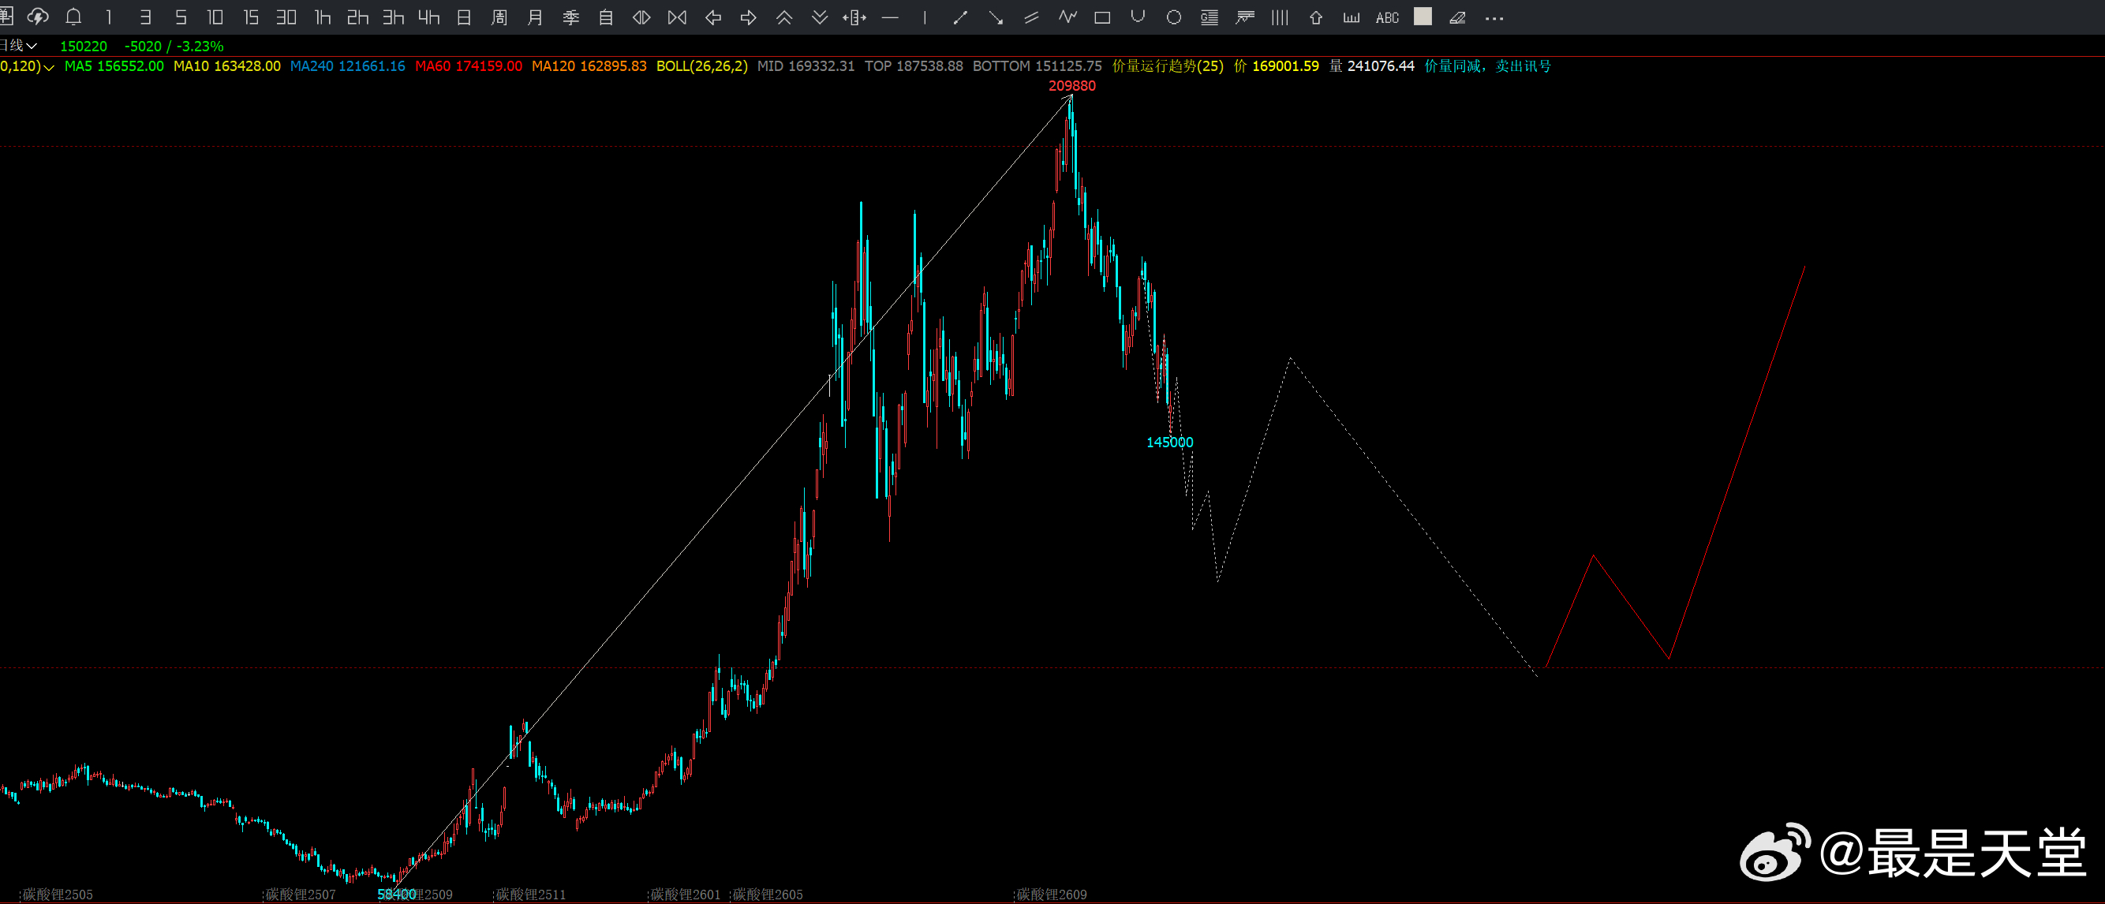This screenshot has height=904, width=2105.
Task: Select the circle drawing tool
Action: (1174, 17)
